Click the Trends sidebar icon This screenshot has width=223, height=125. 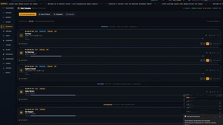[x=3, y=45]
